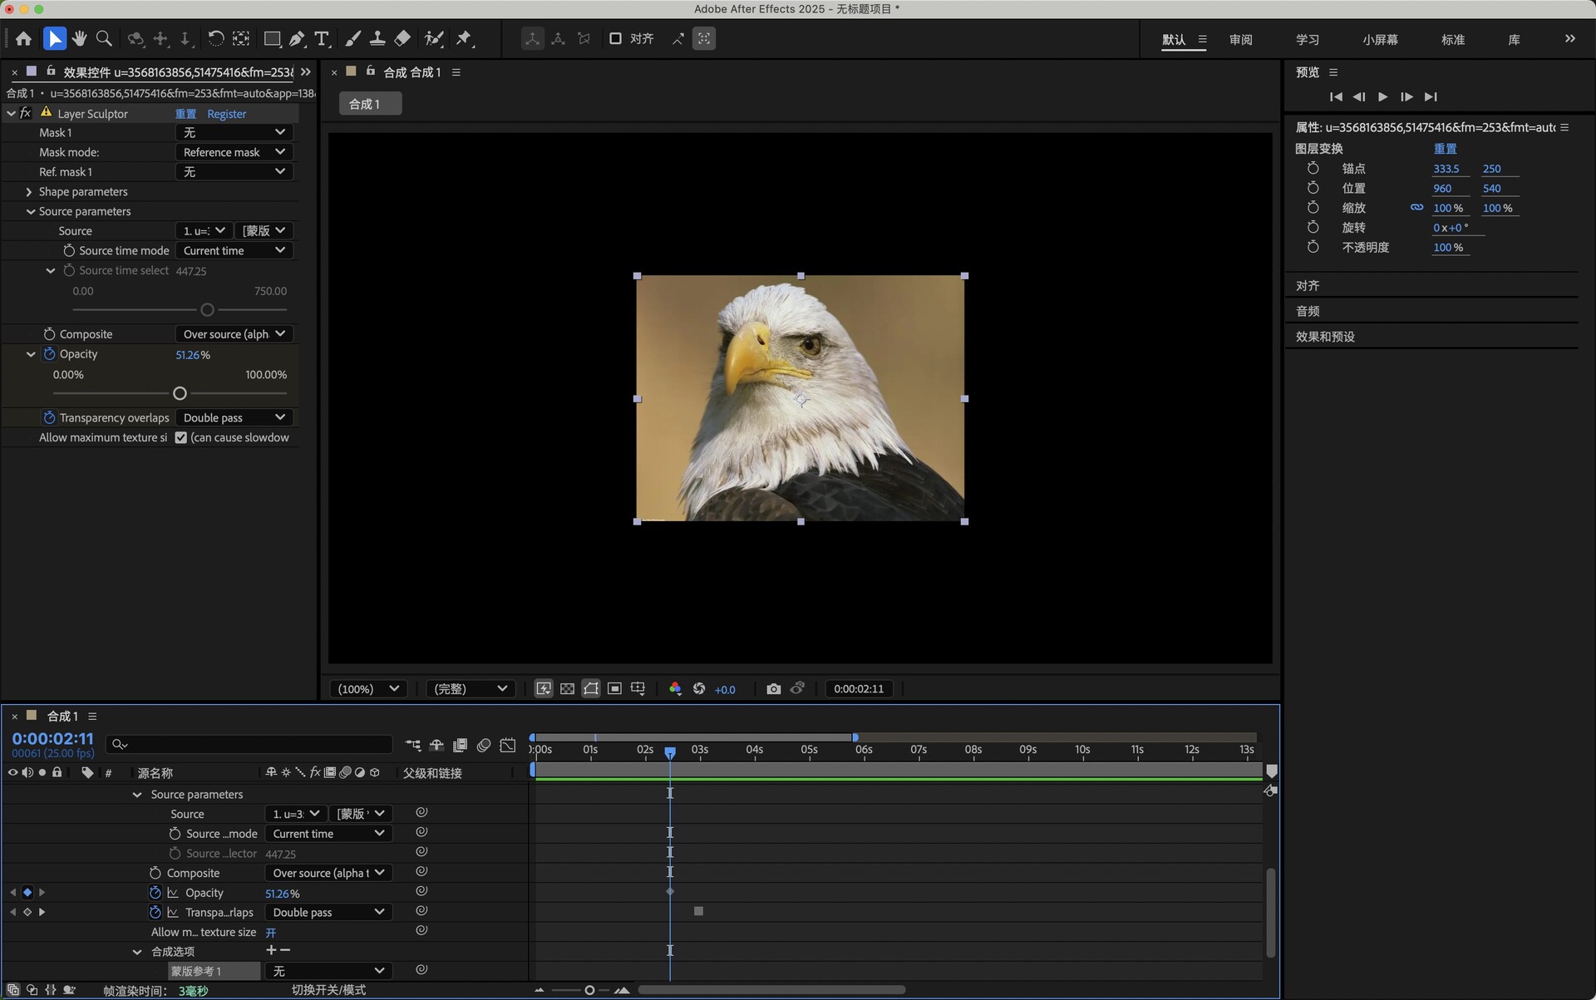
Task: Select the Type text tool
Action: pyautogui.click(x=322, y=38)
